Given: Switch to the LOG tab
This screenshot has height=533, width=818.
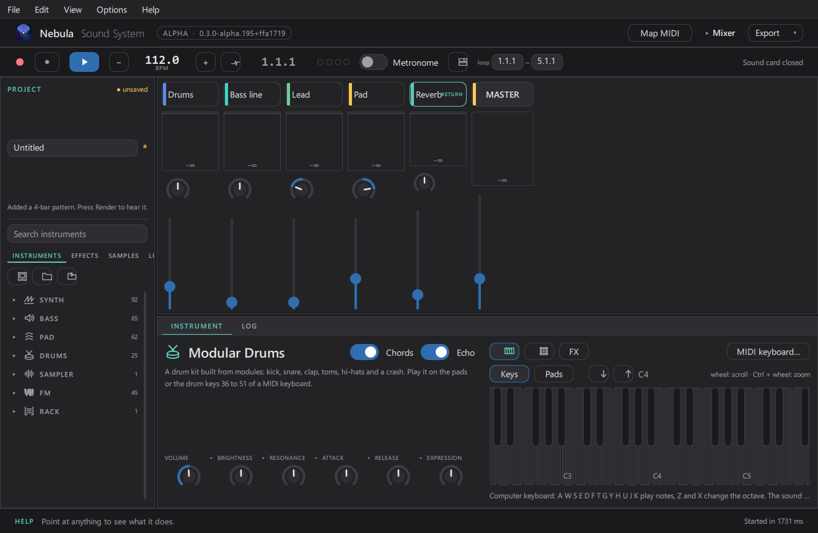Looking at the screenshot, I should tap(249, 326).
